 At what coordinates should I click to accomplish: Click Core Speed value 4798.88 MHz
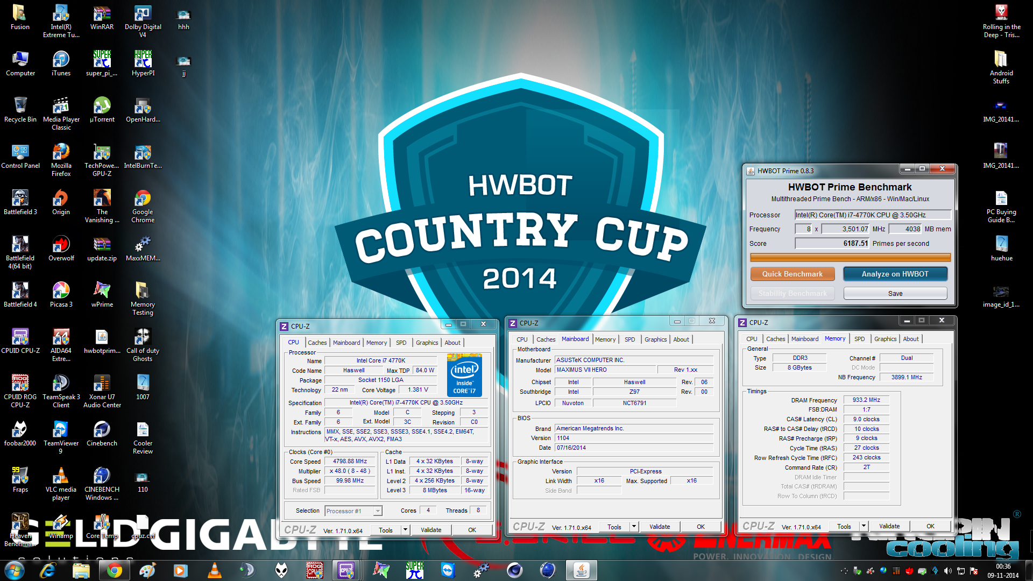coord(350,462)
